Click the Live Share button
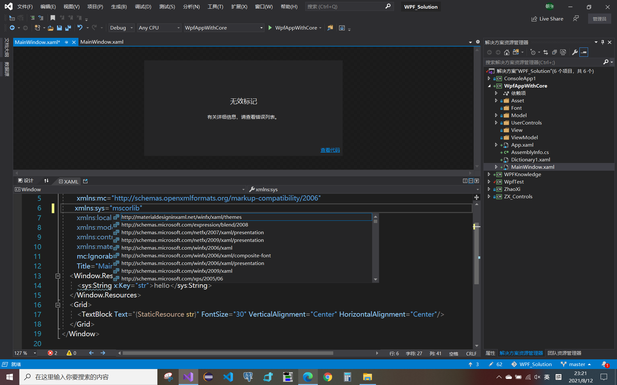Screen dimensions: 617x385 547,19
